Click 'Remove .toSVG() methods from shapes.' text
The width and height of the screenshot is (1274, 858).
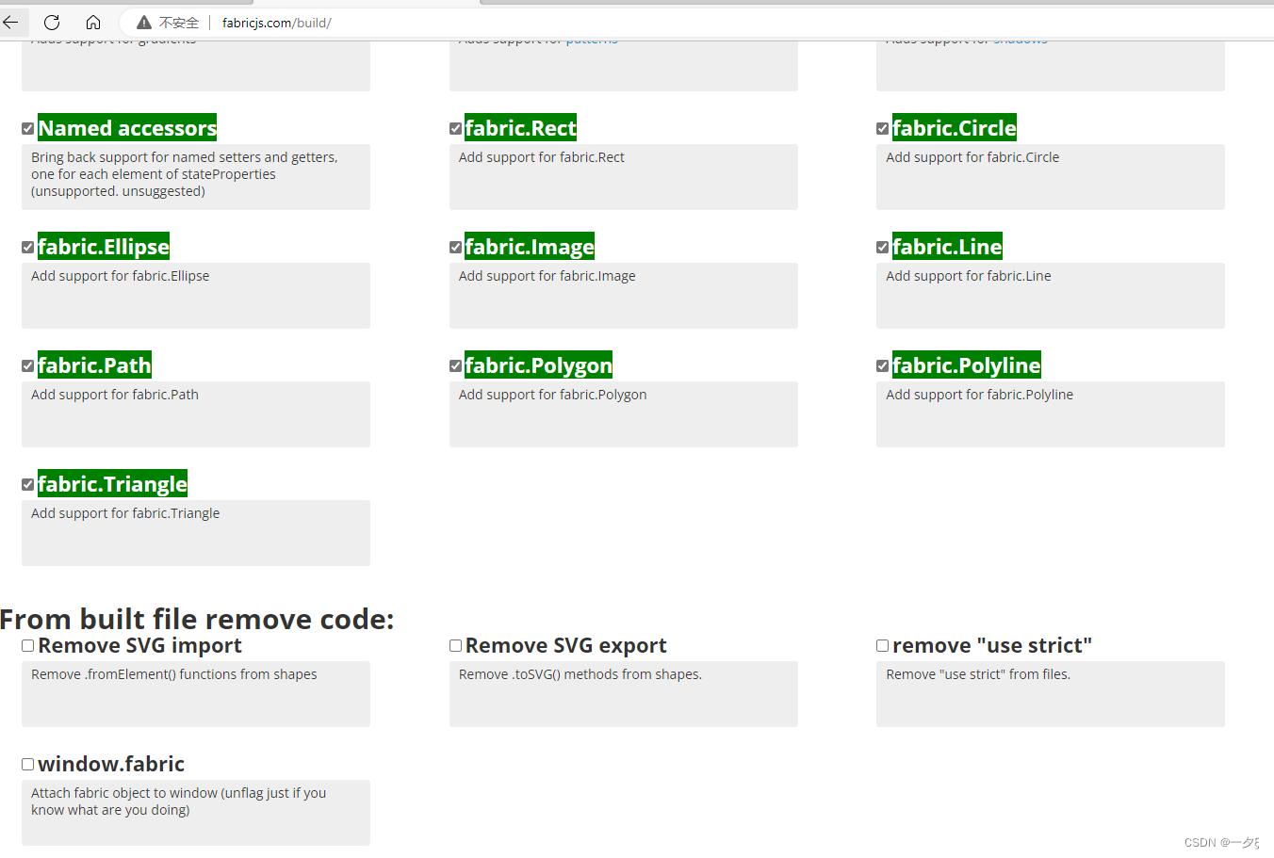(580, 674)
